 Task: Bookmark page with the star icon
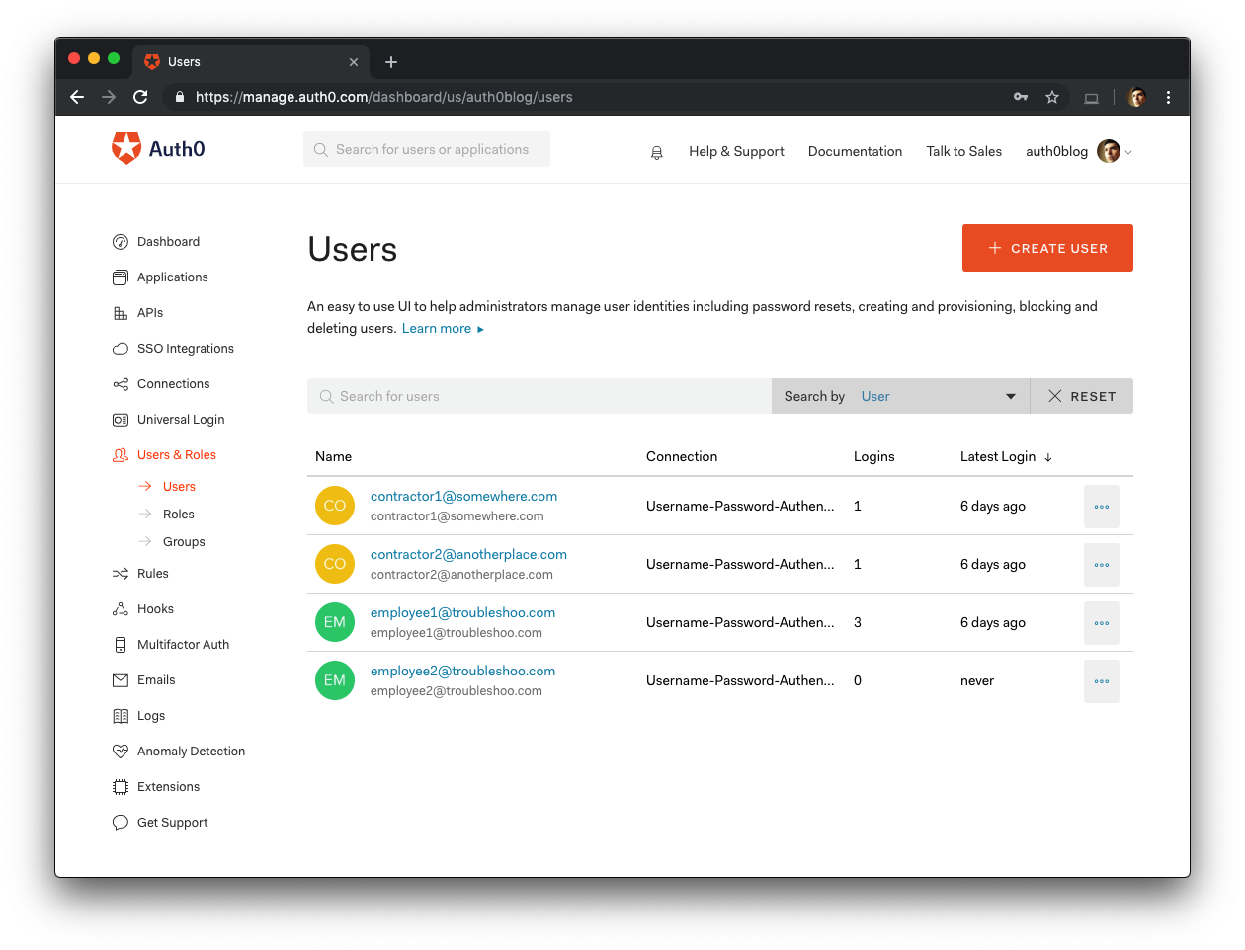point(1052,97)
